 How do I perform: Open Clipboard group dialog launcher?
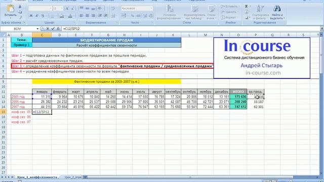24,22
